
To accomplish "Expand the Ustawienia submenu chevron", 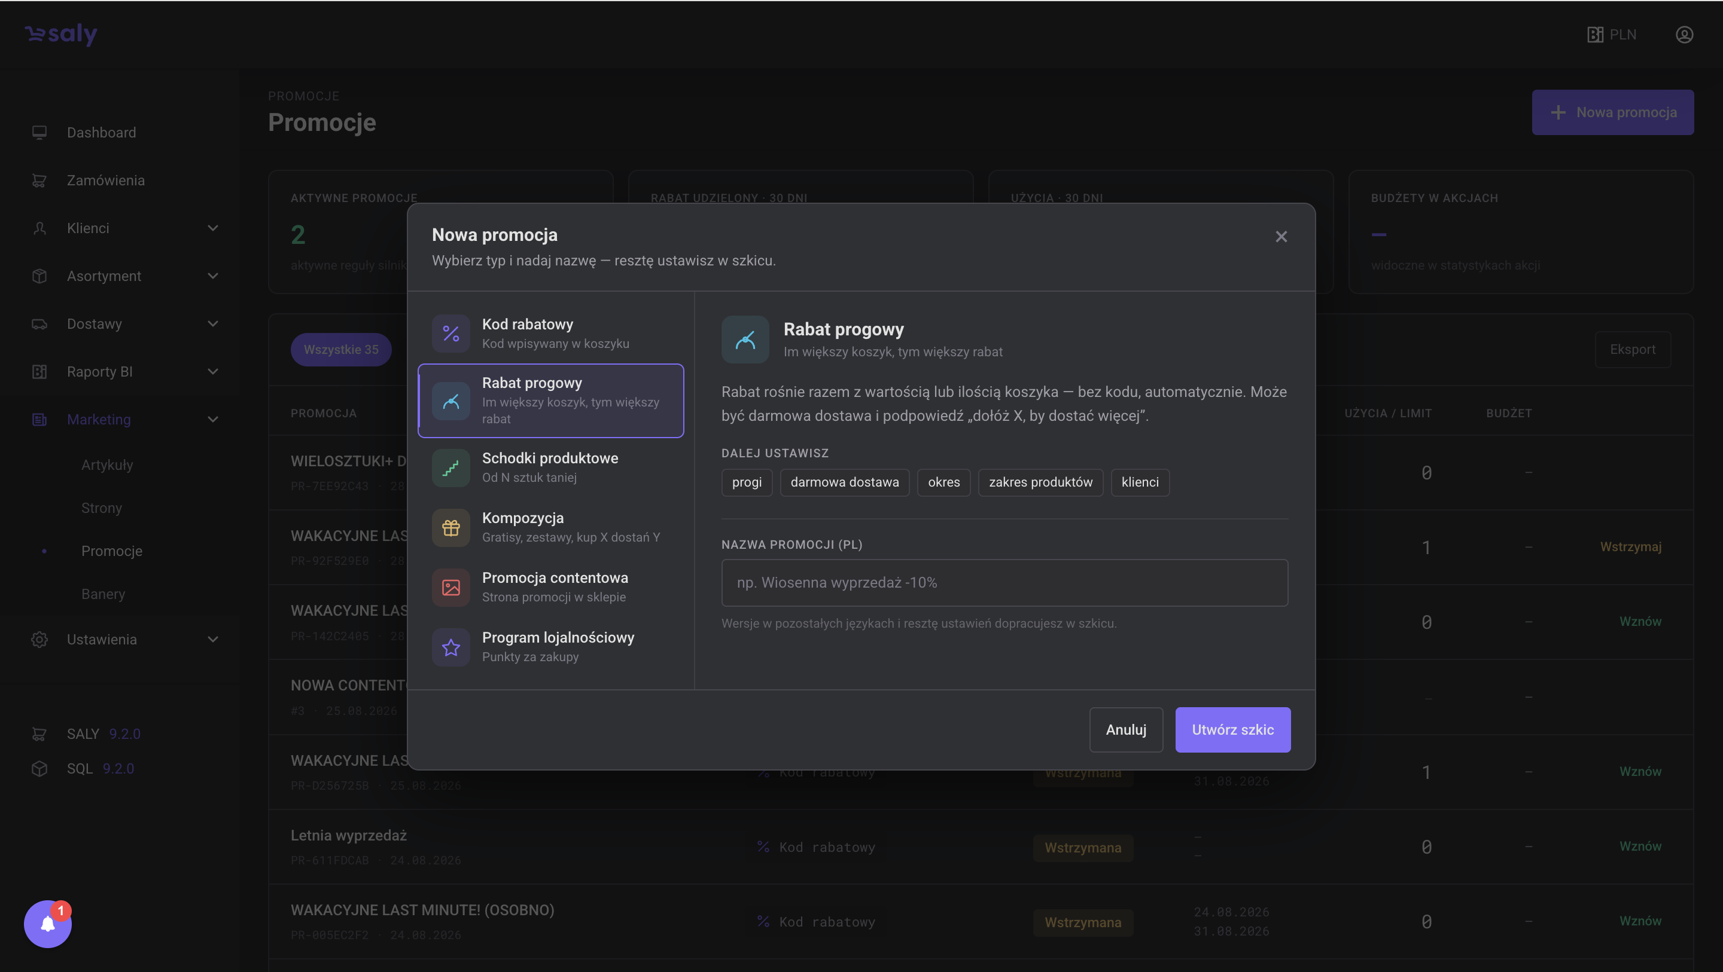I will point(213,639).
